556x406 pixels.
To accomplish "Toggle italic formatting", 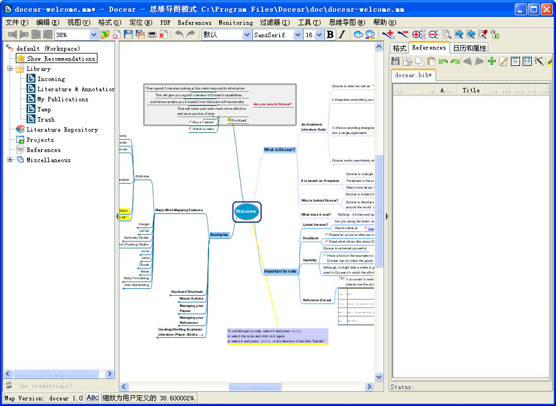I will [x=342, y=34].
